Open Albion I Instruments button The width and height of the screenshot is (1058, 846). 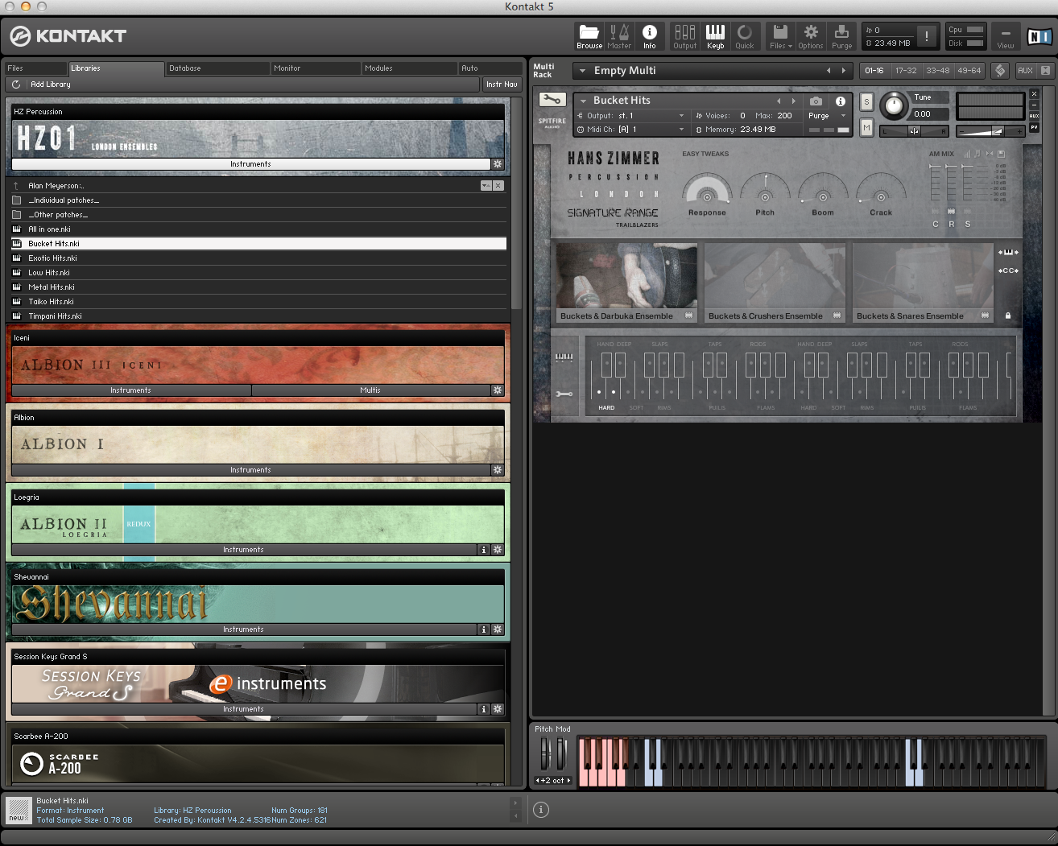pyautogui.click(x=250, y=470)
